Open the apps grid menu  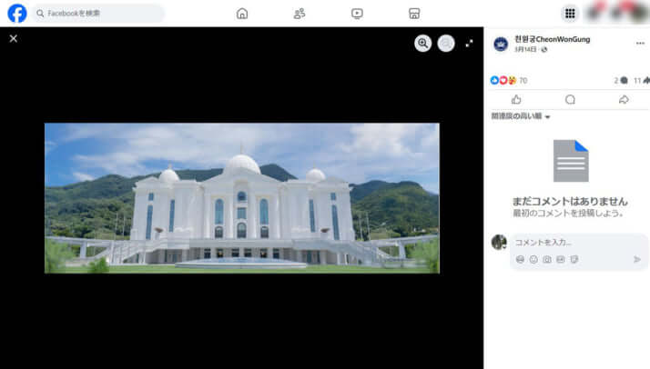[x=570, y=14]
